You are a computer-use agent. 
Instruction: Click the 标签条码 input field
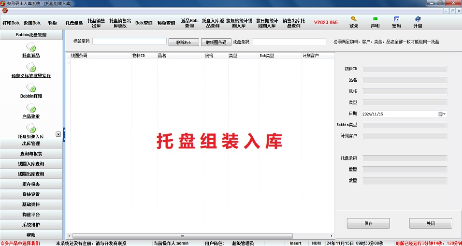(130, 42)
